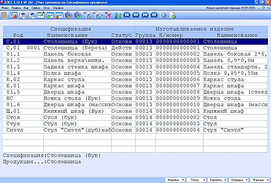Click the filter funnel orange-mark icon
Image resolution: width=271 pixels, height=183 pixels.
click(87, 15)
